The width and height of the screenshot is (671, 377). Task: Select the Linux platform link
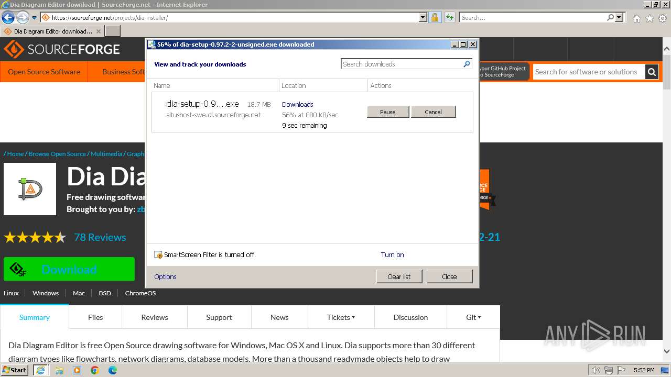point(11,293)
